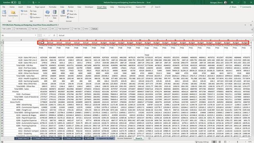This screenshot has width=254, height=143.
Task: Click the Ribbon Display Options icon
Action: (232, 2)
